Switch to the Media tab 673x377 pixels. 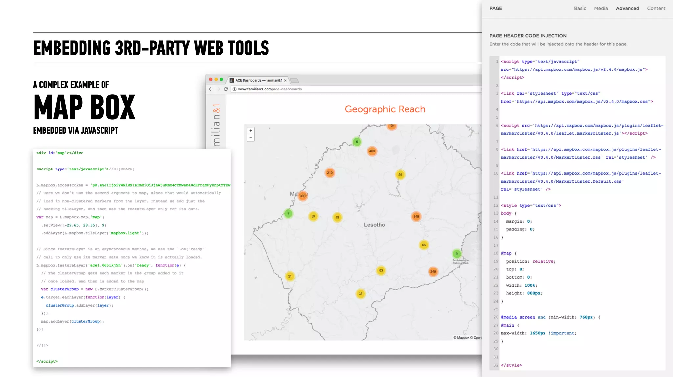point(601,8)
